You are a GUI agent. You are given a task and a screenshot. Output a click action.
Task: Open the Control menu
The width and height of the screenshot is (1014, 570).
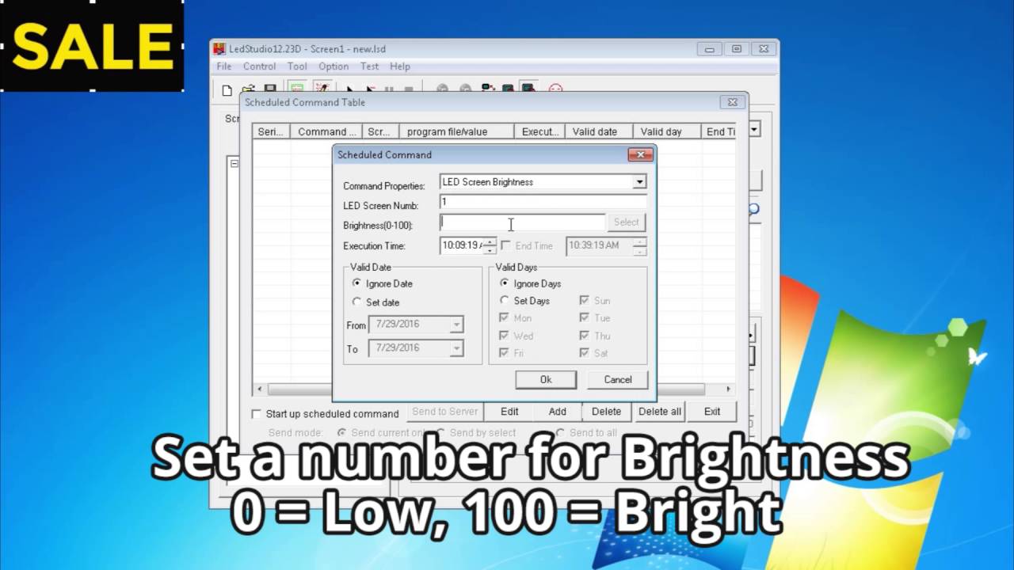[260, 66]
